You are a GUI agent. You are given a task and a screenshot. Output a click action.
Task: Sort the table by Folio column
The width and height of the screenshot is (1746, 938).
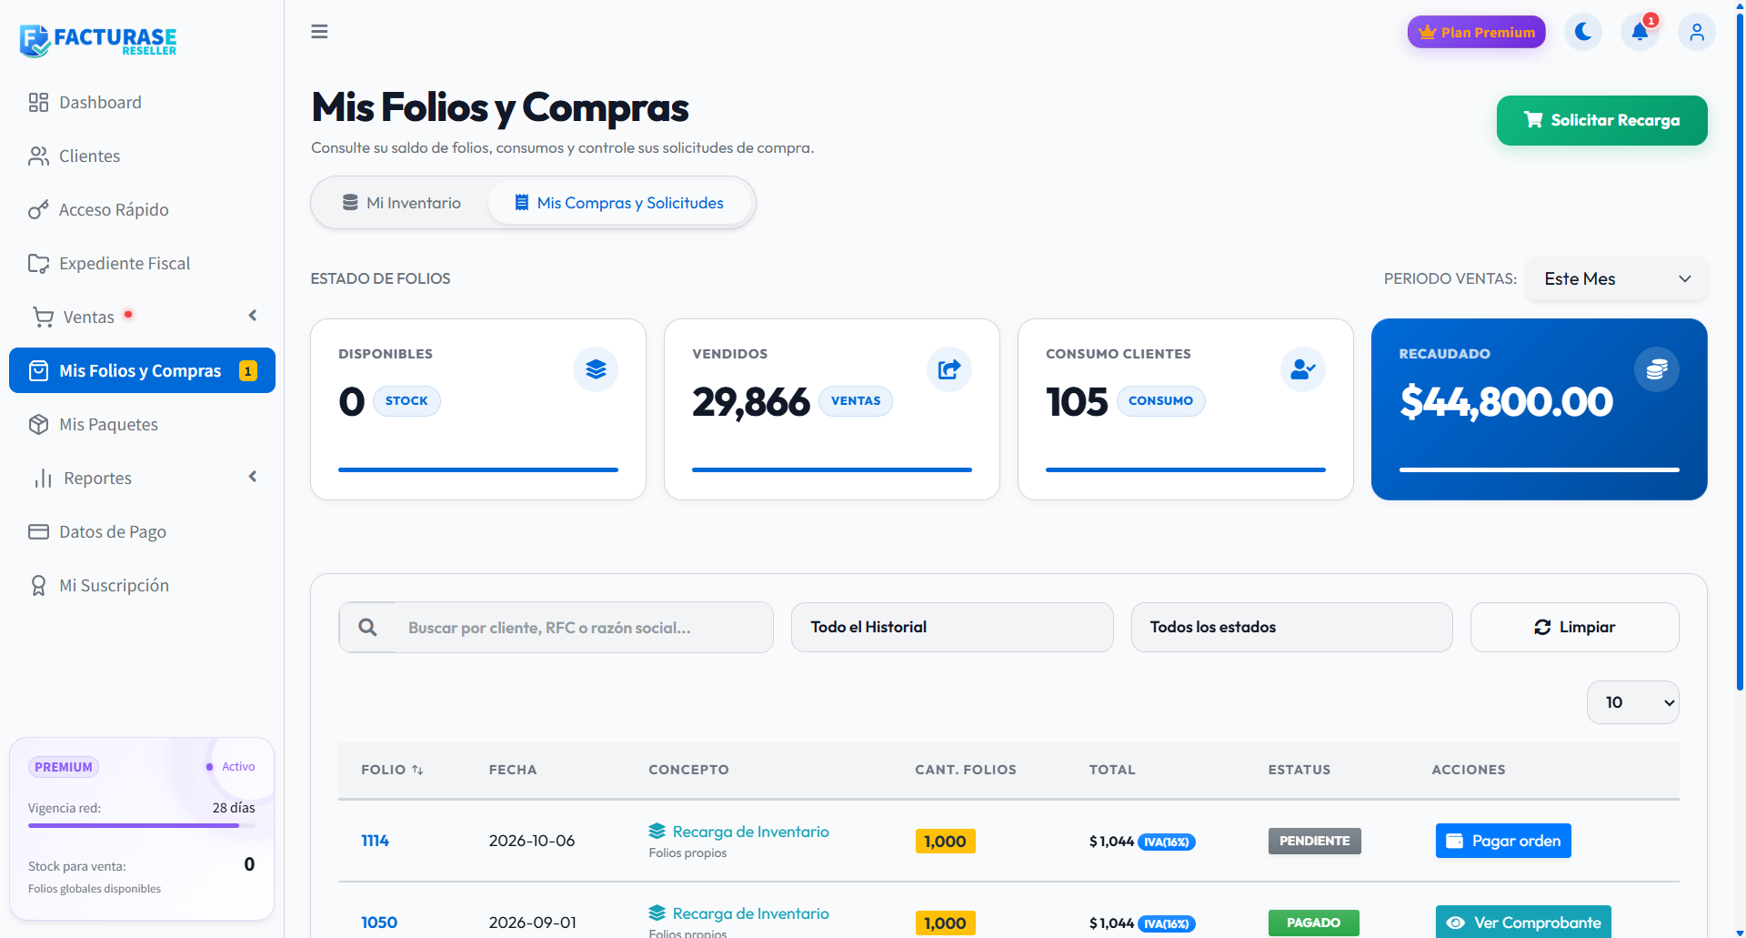click(392, 770)
